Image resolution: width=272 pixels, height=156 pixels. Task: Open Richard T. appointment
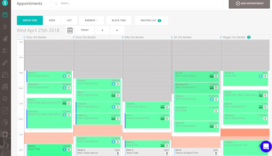(x=49, y=88)
